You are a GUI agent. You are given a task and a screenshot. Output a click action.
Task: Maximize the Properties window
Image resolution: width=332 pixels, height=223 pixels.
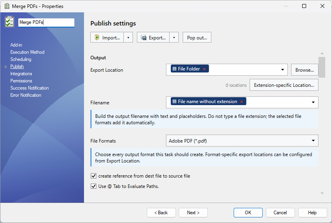click(x=304, y=6)
